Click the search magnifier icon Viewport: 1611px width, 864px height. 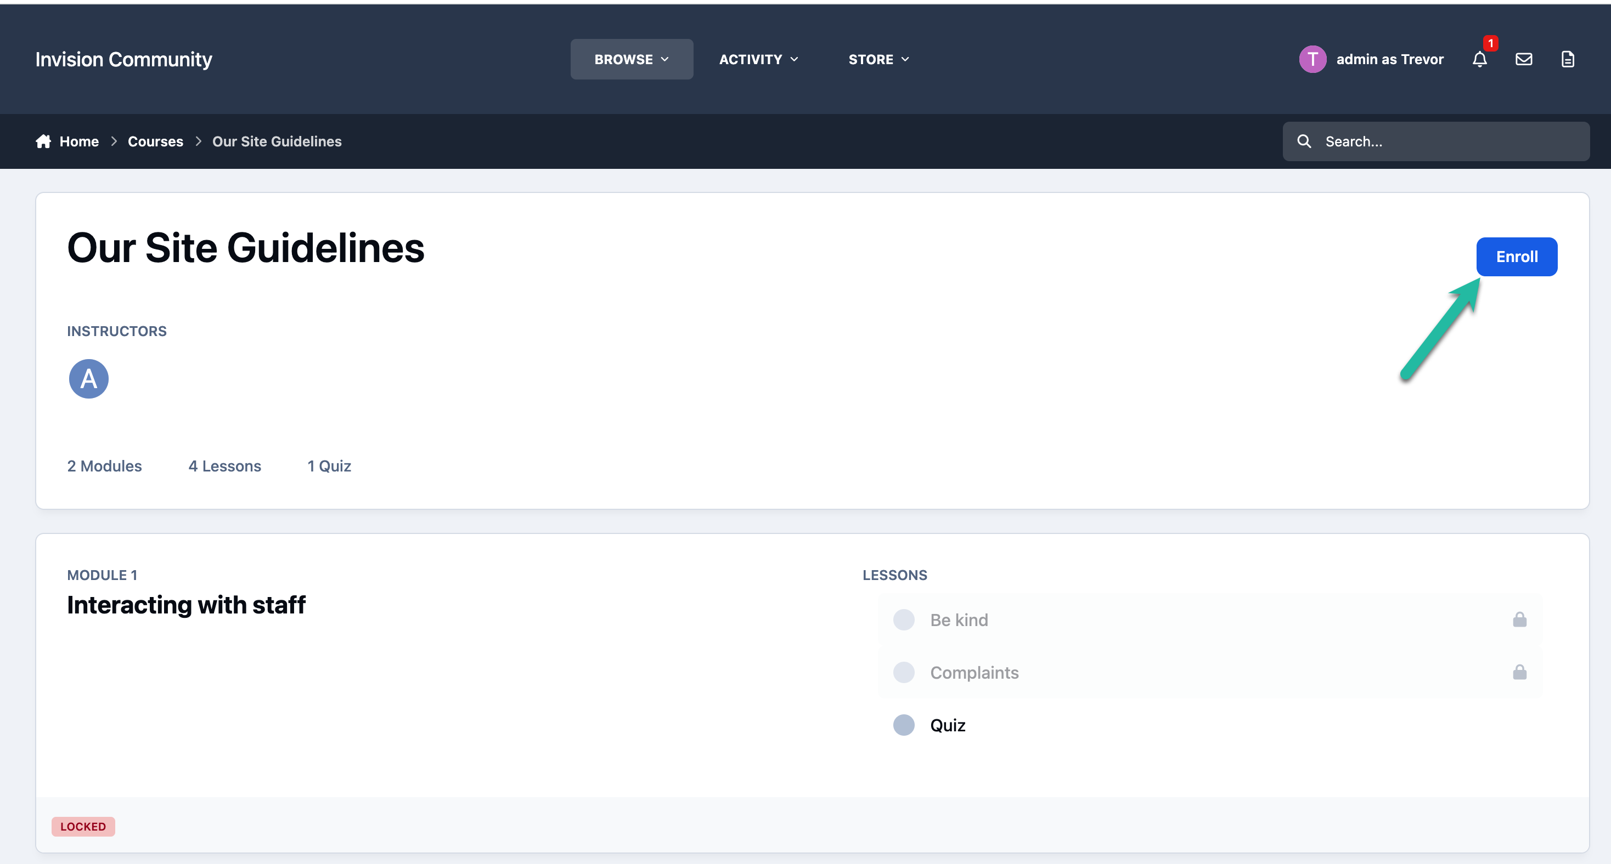point(1304,141)
